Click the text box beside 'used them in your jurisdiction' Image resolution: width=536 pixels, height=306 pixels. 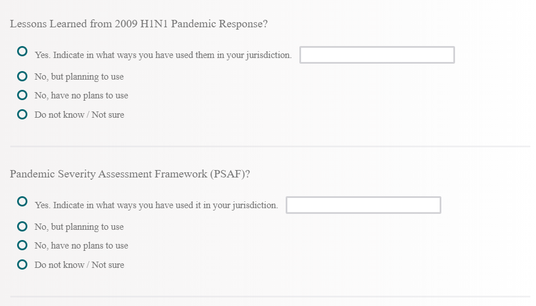[377, 55]
